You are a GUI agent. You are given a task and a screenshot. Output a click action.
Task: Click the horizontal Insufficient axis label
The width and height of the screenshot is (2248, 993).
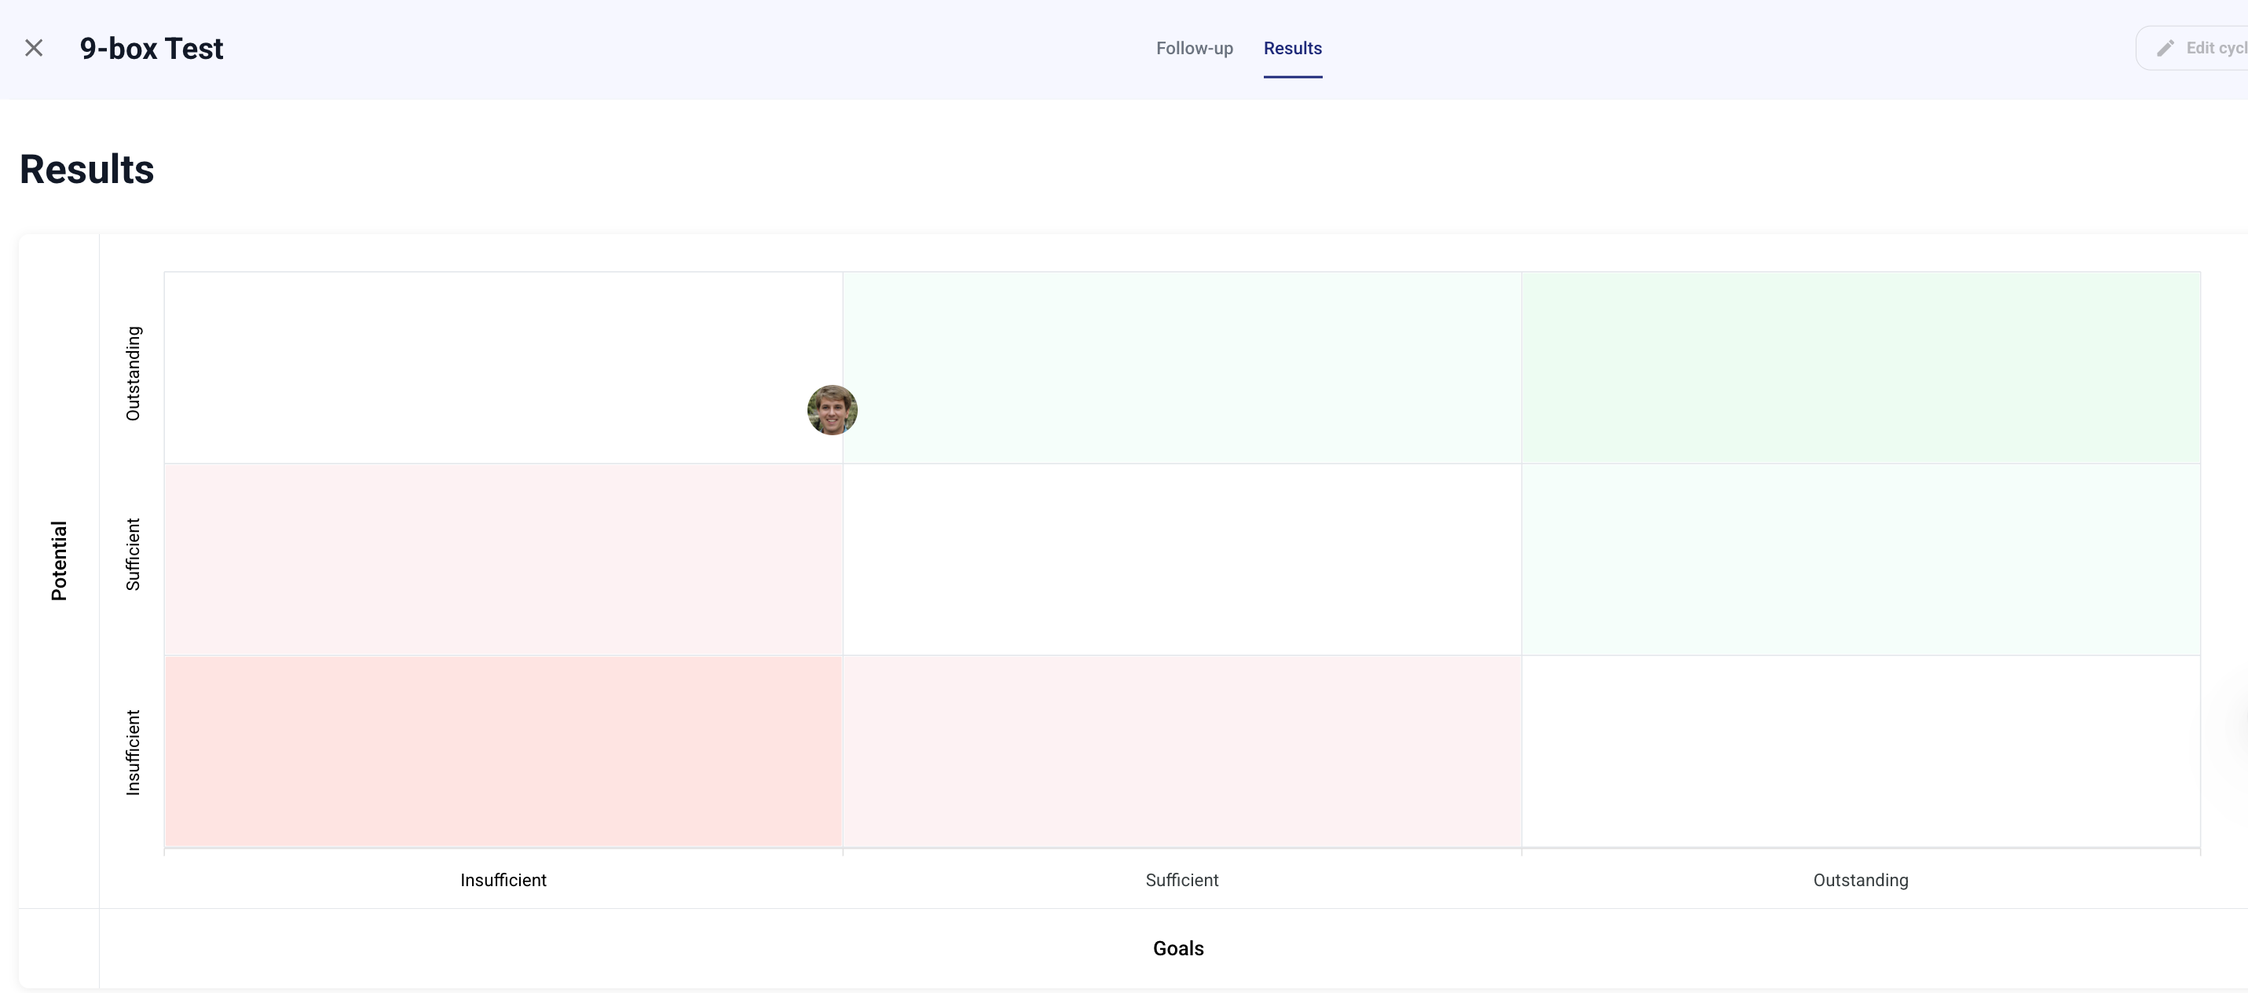tap(503, 880)
